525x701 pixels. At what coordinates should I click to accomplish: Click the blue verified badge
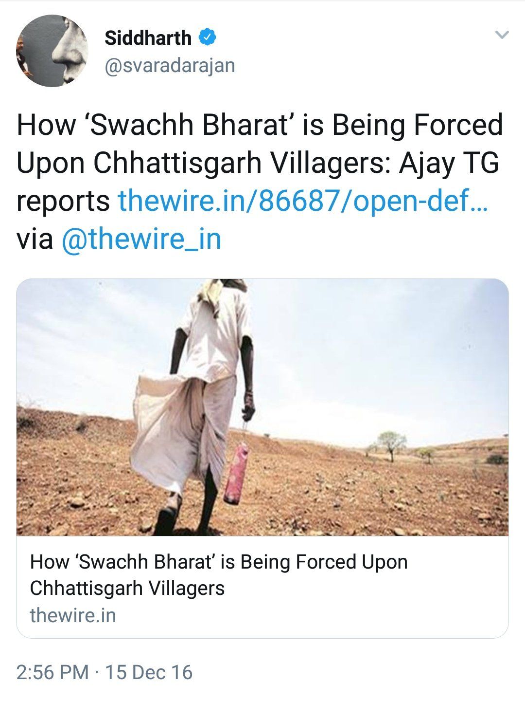click(x=208, y=37)
